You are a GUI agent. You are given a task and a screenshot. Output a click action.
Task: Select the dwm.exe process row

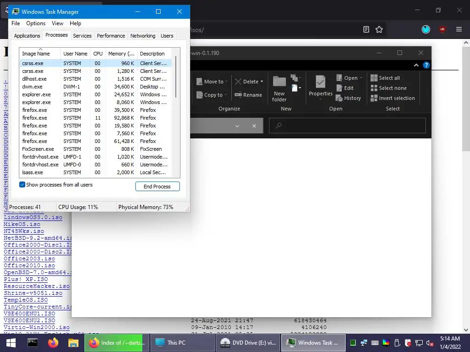point(96,87)
